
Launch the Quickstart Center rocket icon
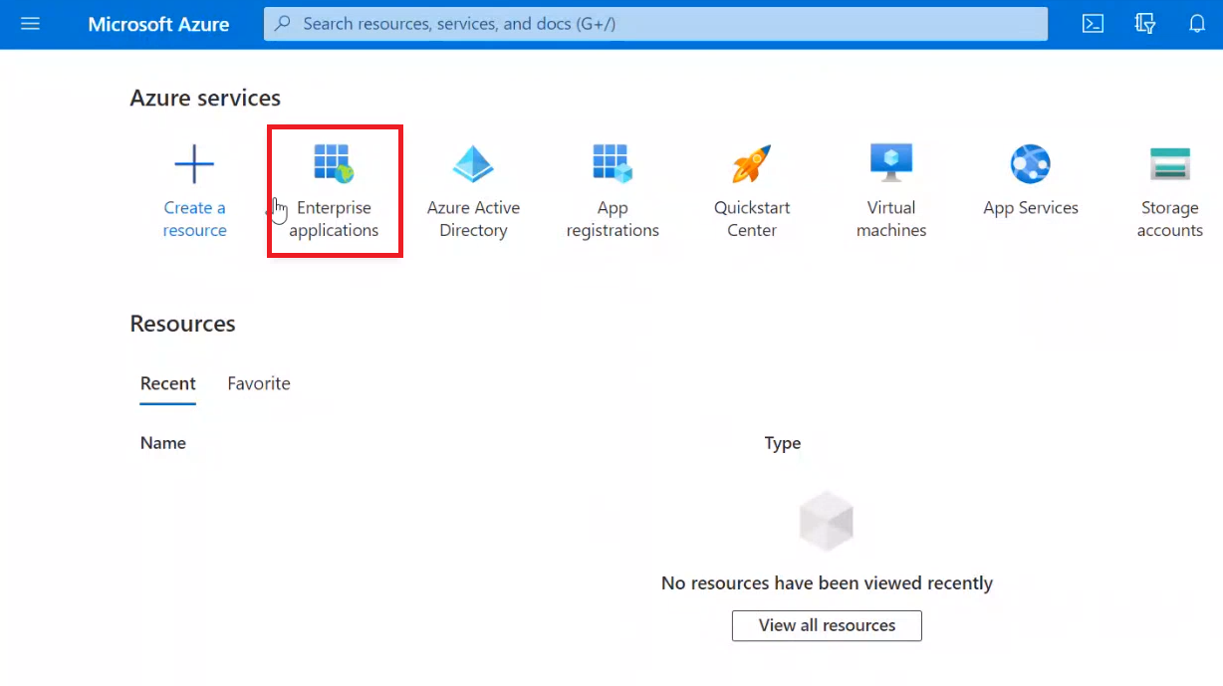tap(752, 164)
